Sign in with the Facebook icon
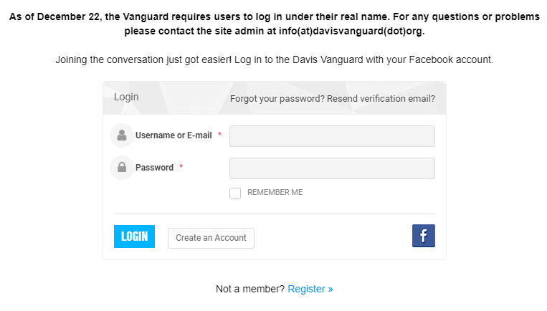 click(x=423, y=236)
